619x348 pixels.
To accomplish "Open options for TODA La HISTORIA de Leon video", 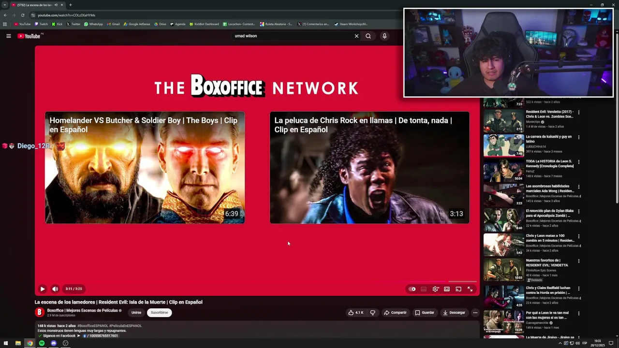I will click(x=578, y=162).
